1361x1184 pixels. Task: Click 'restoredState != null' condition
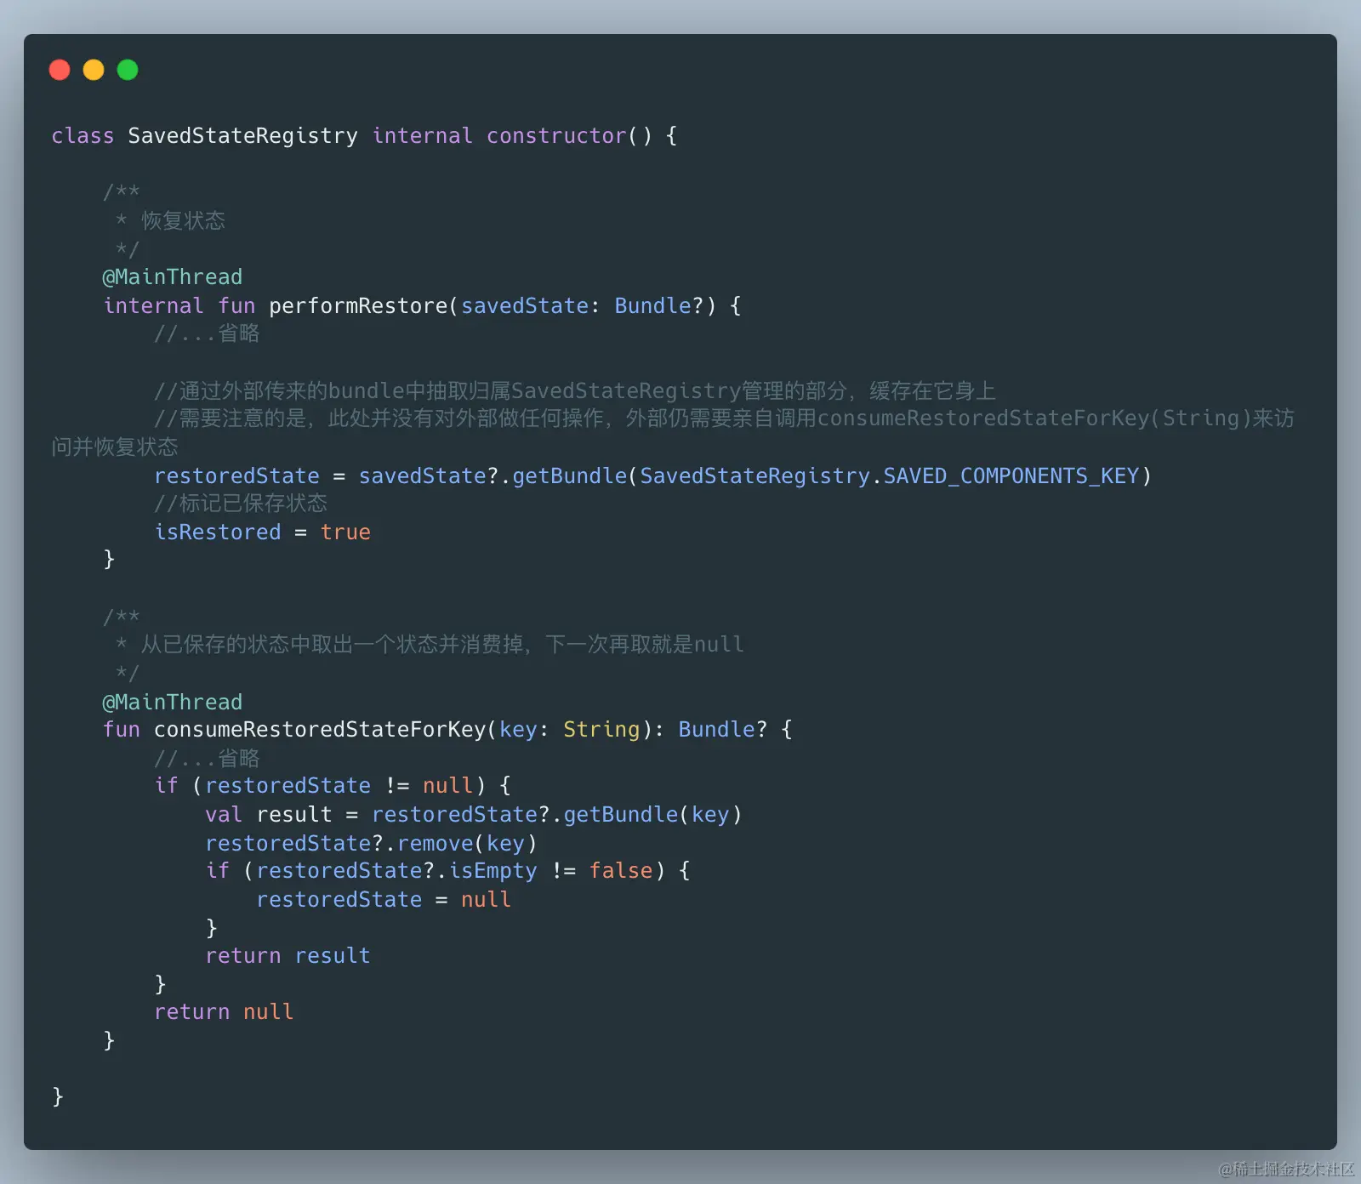(x=339, y=786)
